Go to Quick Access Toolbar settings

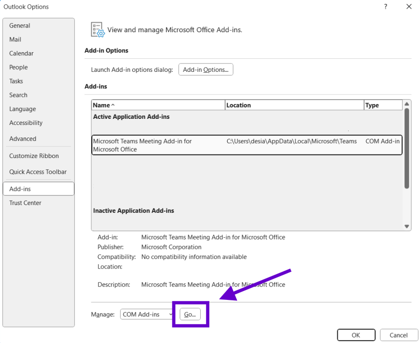tap(38, 172)
